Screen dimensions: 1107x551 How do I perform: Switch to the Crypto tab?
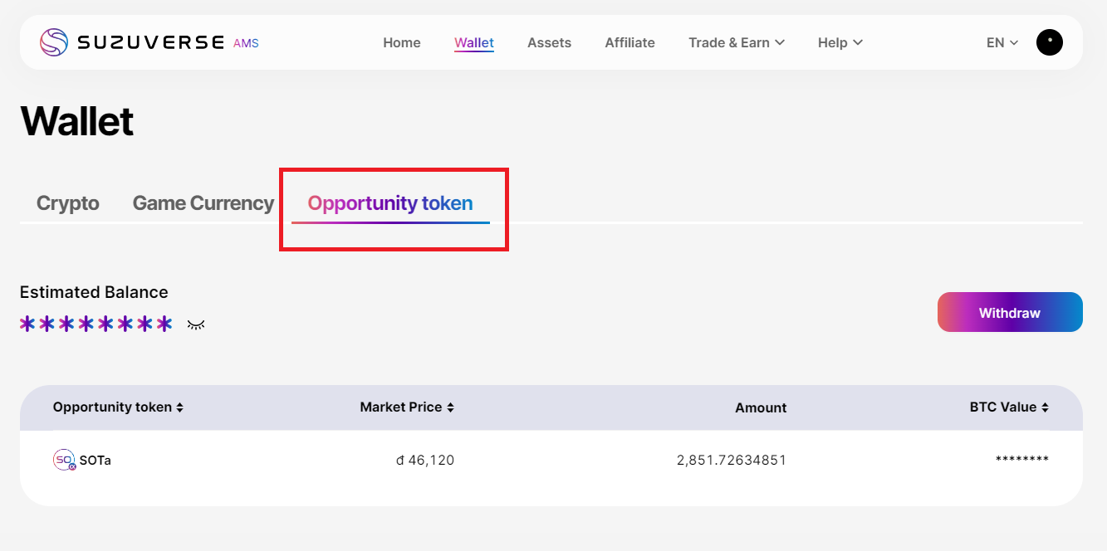68,203
